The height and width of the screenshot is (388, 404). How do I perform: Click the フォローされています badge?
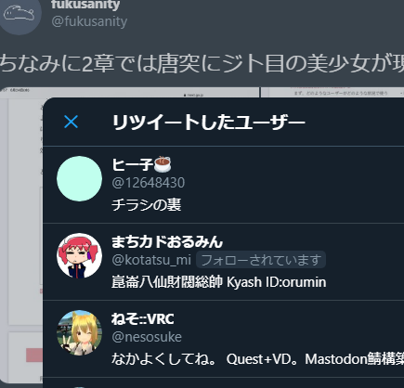pyautogui.click(x=261, y=260)
